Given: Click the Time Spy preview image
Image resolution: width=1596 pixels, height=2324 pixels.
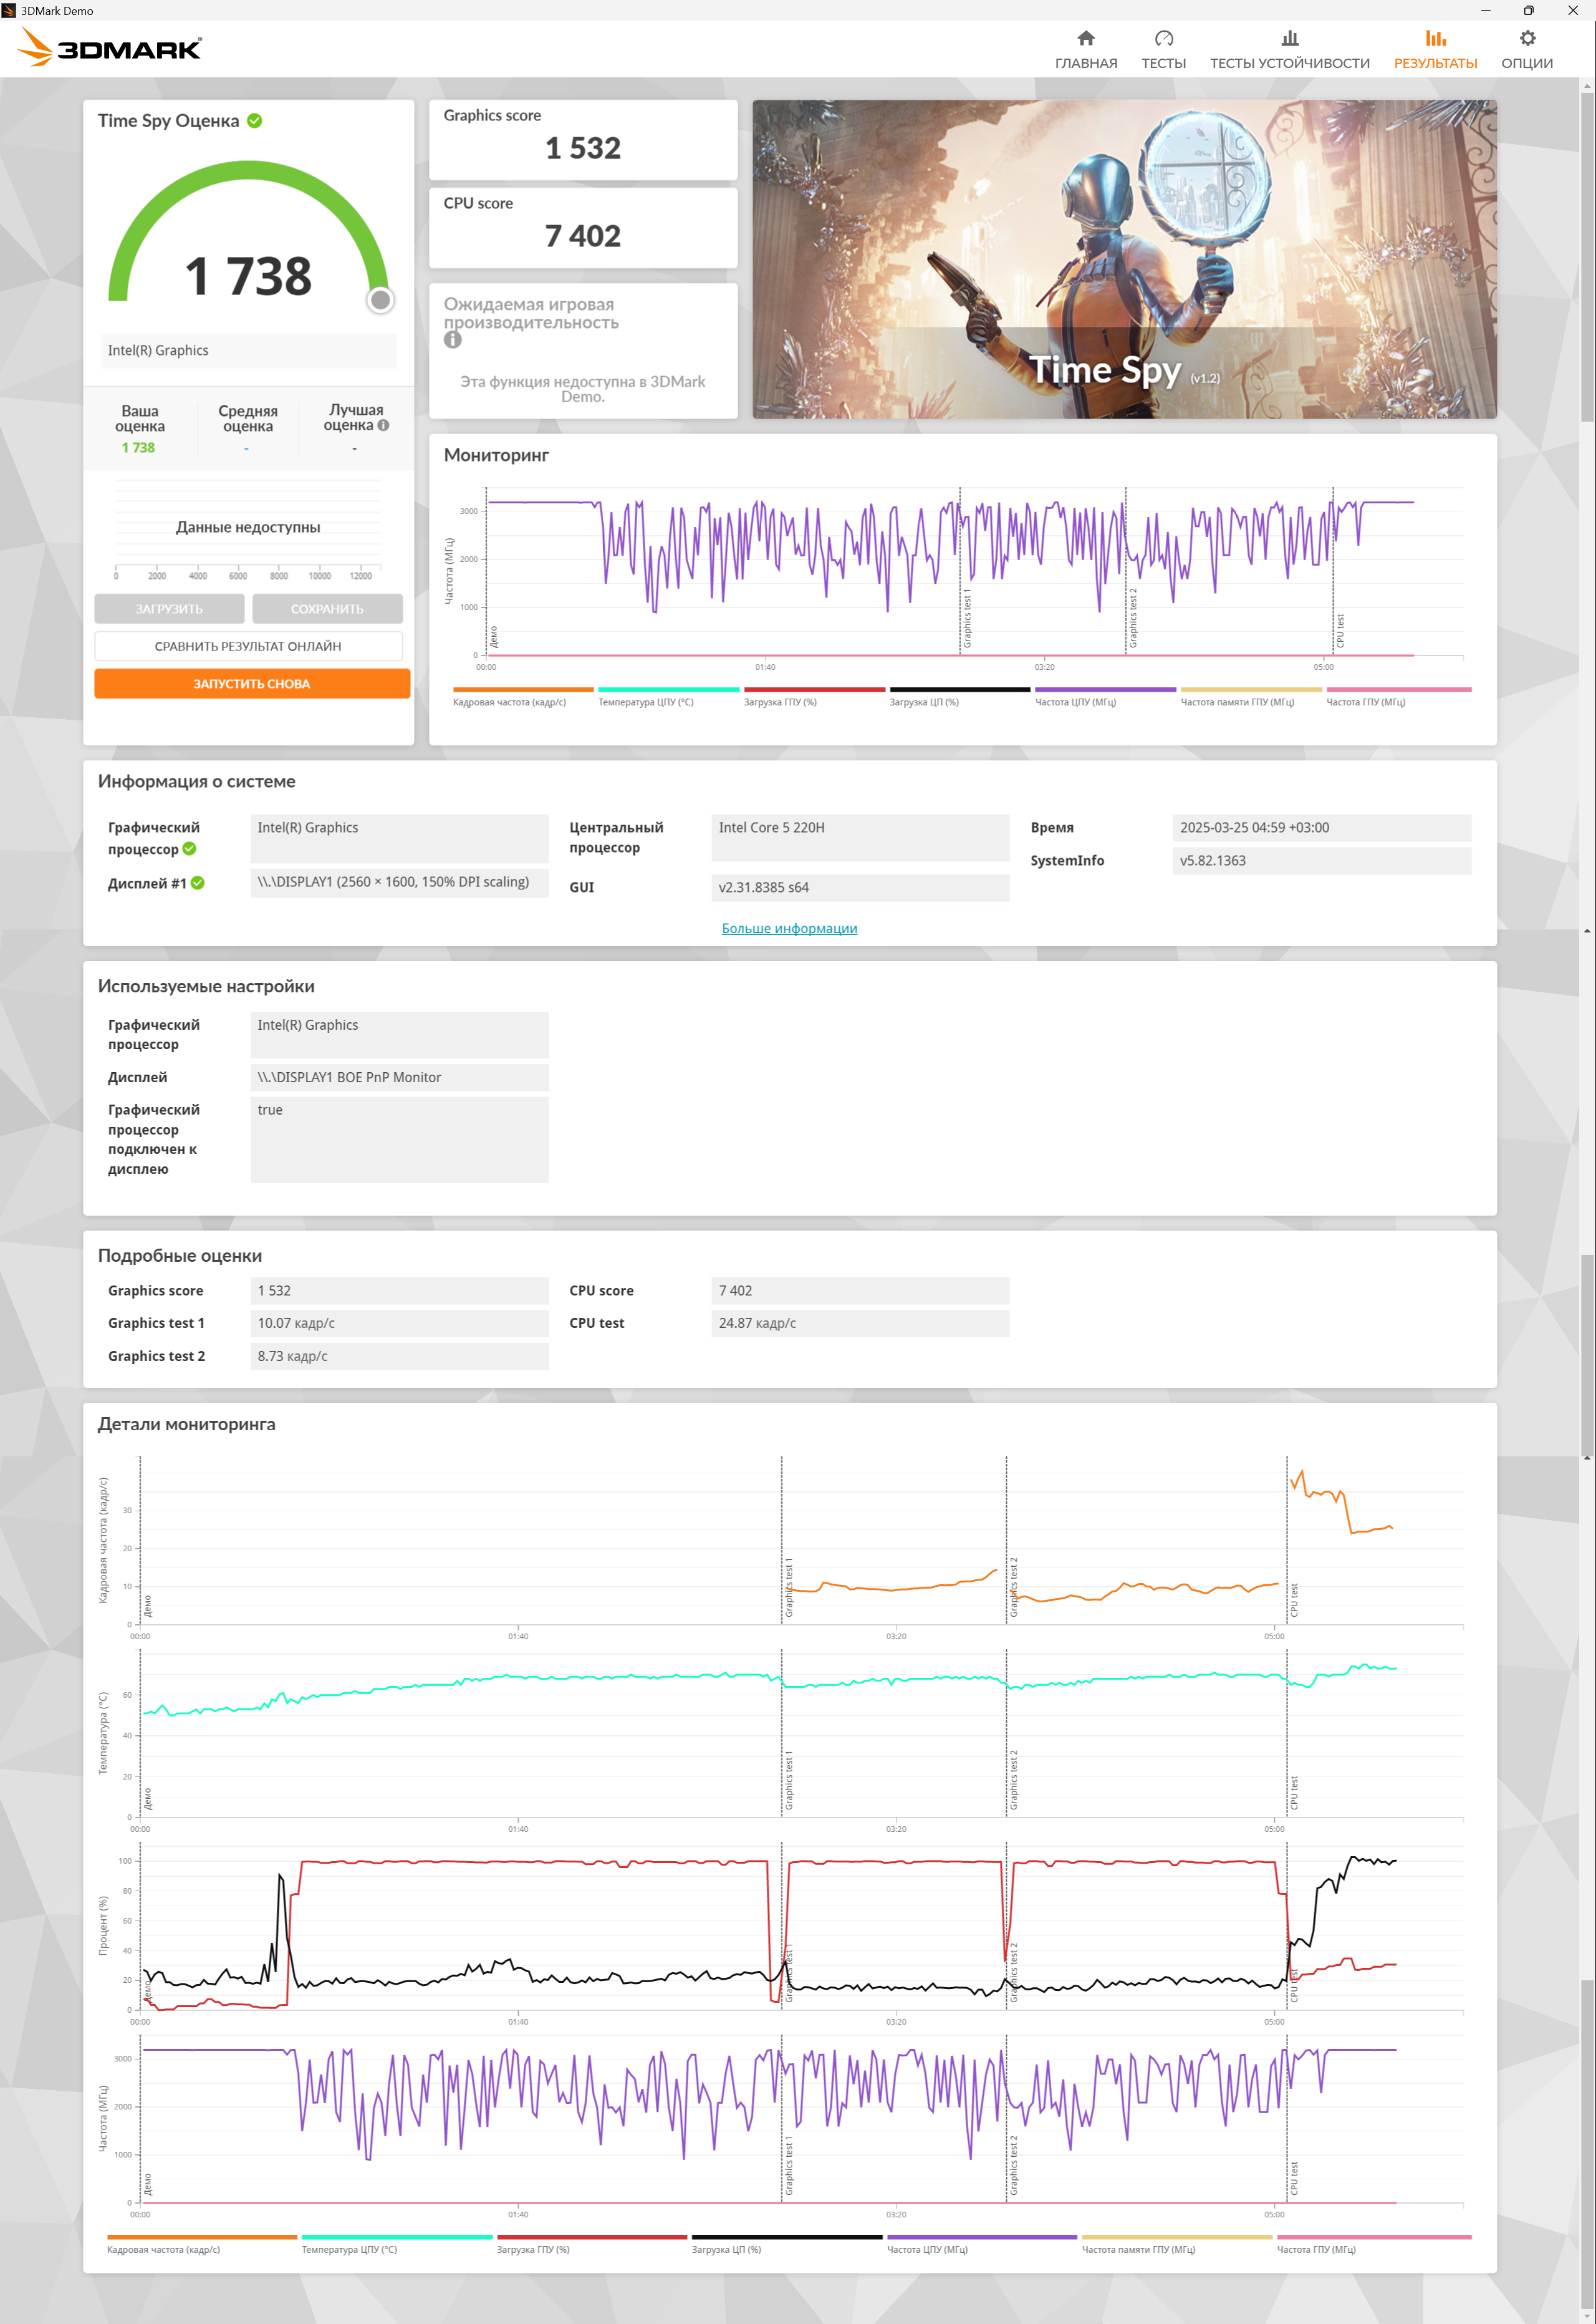Looking at the screenshot, I should tap(1124, 259).
